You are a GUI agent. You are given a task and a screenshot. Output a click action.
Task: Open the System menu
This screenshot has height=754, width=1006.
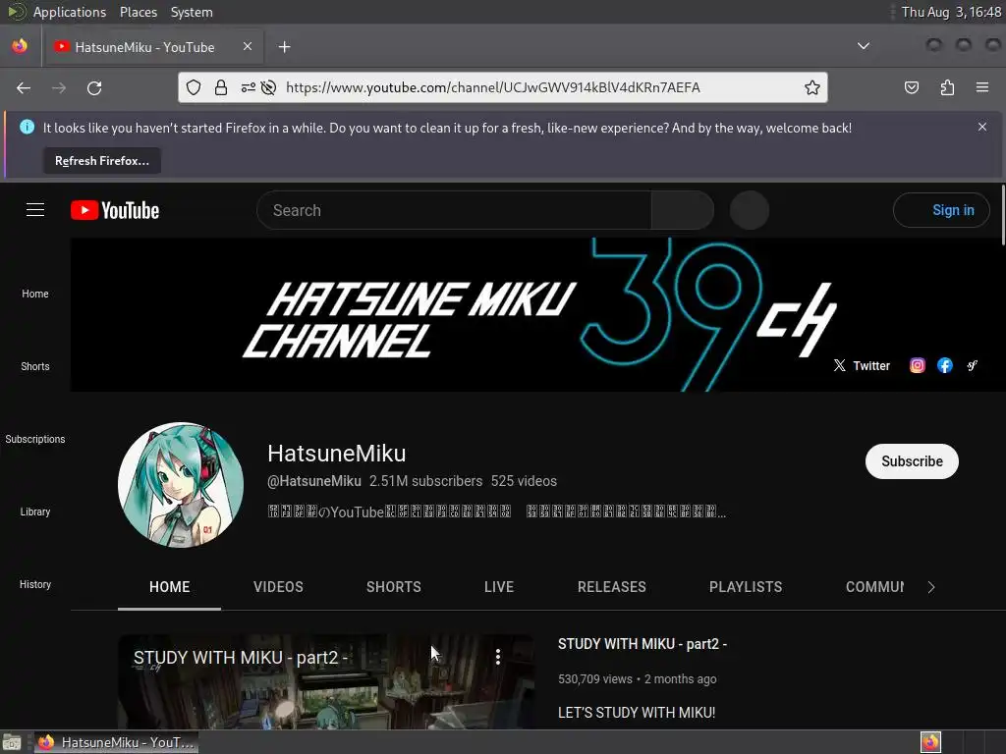click(x=192, y=12)
